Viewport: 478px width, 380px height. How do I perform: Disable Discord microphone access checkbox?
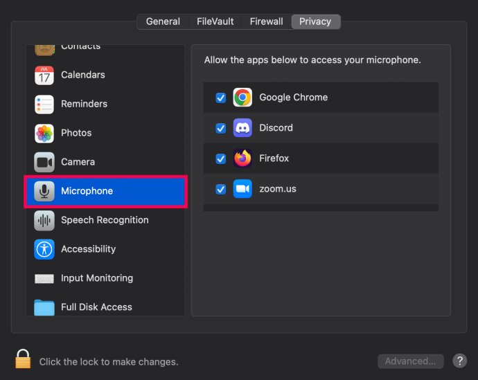(221, 128)
